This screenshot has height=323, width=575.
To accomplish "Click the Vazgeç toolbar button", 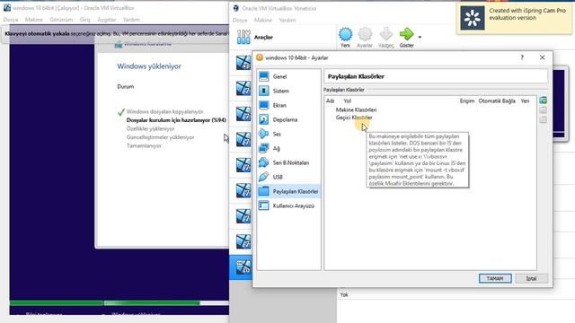I will pyautogui.click(x=385, y=38).
